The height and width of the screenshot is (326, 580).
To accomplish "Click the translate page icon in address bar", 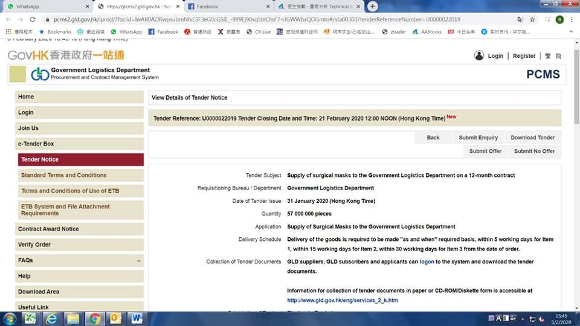I will (520, 19).
